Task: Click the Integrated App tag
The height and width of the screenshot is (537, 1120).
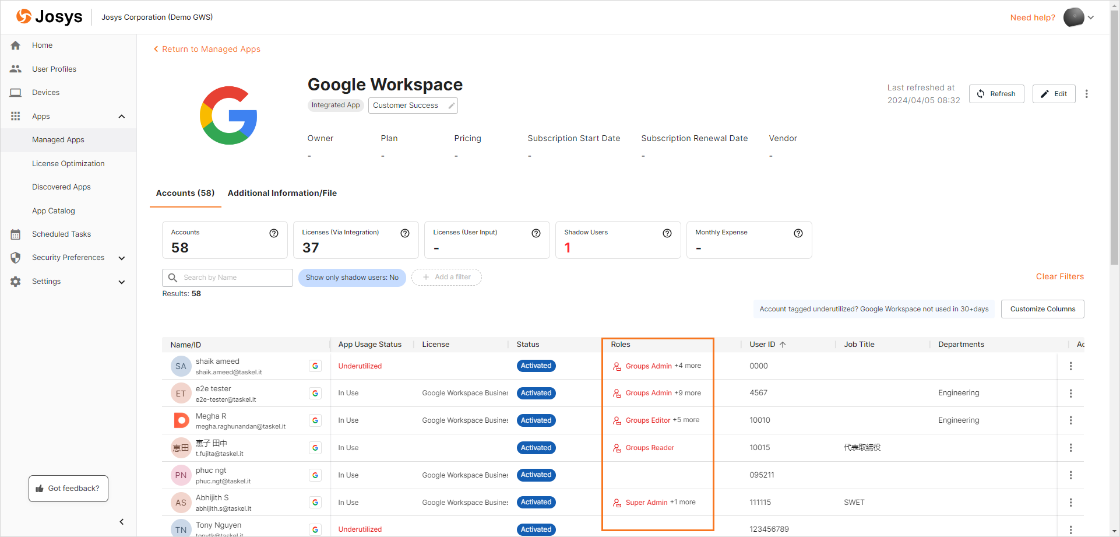Action: 336,105
